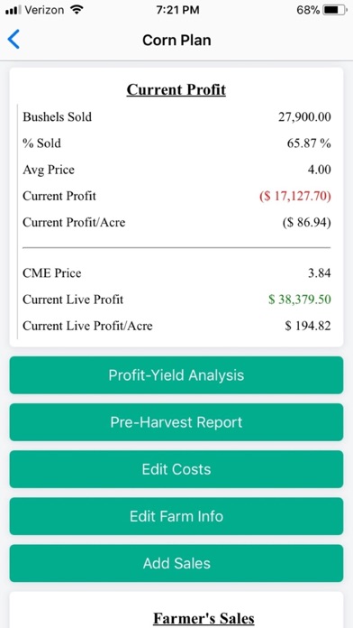Tap the Add Sales button
This screenshot has width=353, height=628.
pos(176,563)
